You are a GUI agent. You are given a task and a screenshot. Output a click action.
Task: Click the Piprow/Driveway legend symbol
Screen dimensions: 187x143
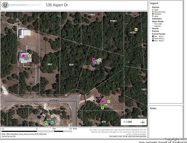pyautogui.click(x=153, y=12)
